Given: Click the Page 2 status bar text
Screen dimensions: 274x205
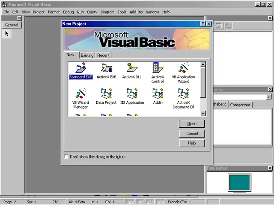Looking at the screenshot, I should click(9, 202).
